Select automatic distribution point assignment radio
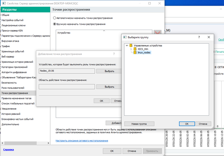The width and height of the screenshot is (224, 156). [54, 18]
